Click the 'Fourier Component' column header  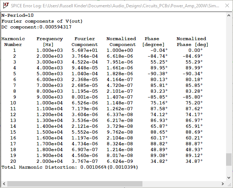tap(85, 42)
